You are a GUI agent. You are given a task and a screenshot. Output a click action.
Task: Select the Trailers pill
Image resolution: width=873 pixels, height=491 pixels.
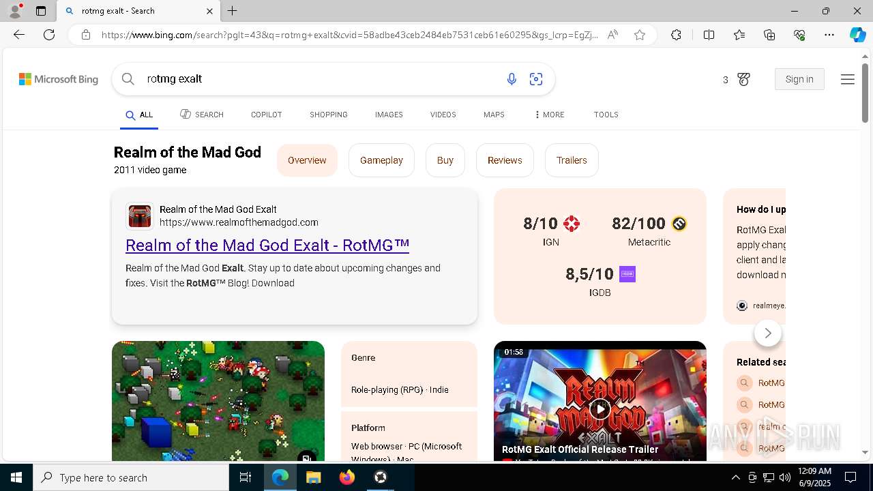(x=572, y=160)
